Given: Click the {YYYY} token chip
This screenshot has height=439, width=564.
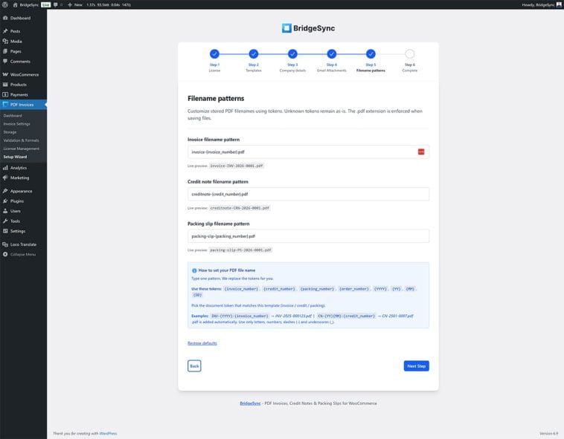Looking at the screenshot, I should 380,289.
